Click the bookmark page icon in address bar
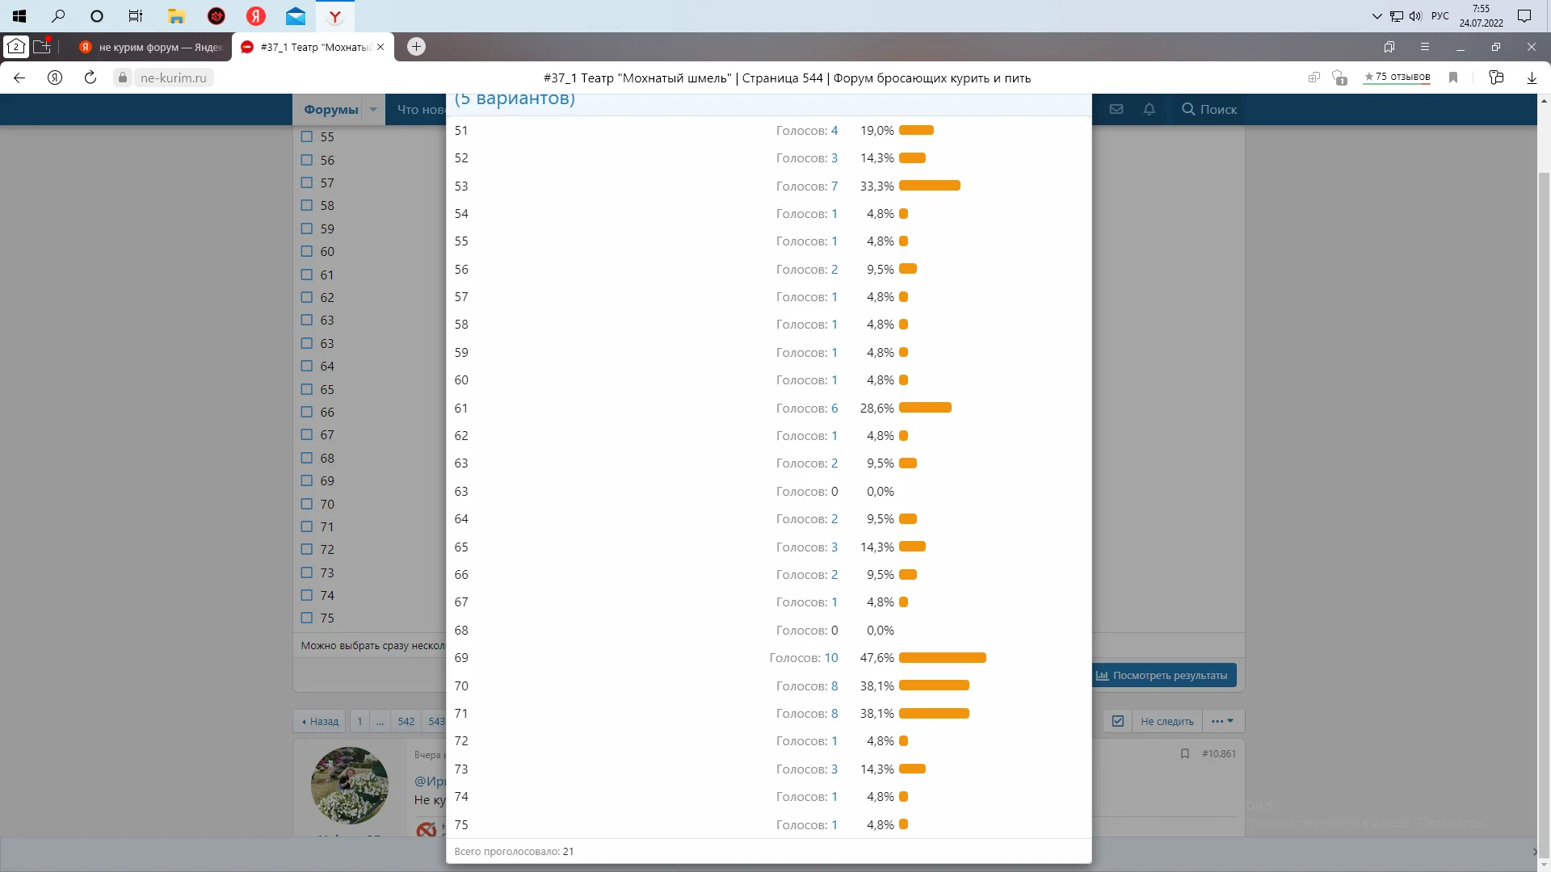 tap(1453, 78)
